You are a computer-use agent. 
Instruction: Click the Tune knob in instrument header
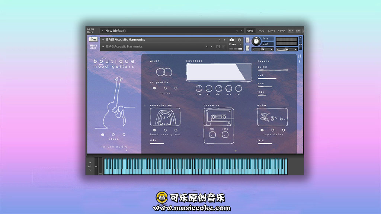pyautogui.click(x=256, y=41)
